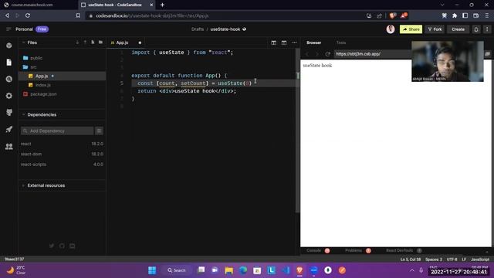494x278 pixels.
Task: Click the user avatar in header
Action: (x=391, y=29)
